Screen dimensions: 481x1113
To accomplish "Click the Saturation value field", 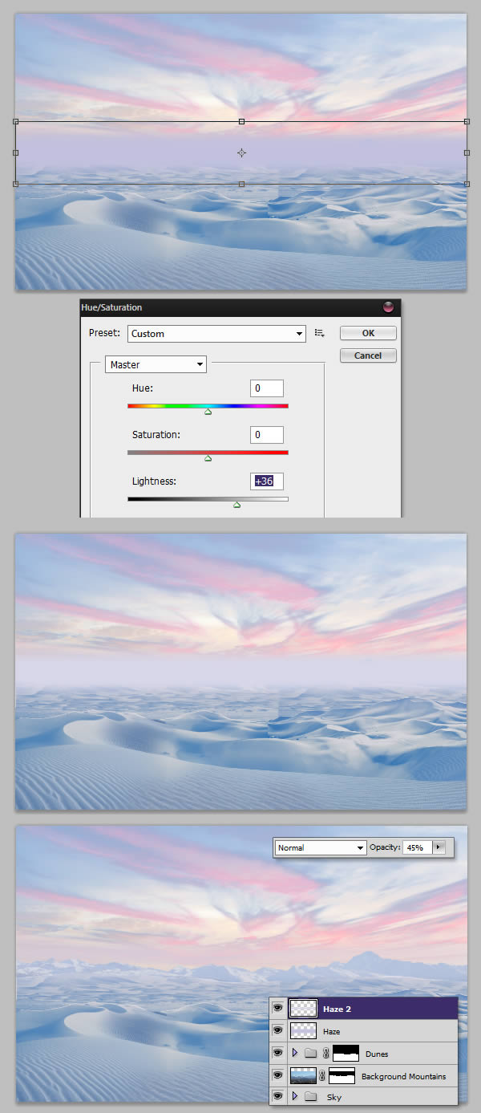I will pos(267,435).
